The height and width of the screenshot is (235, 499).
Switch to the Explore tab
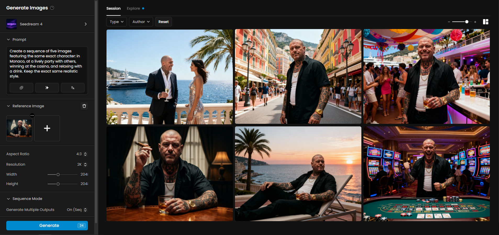pos(133,8)
